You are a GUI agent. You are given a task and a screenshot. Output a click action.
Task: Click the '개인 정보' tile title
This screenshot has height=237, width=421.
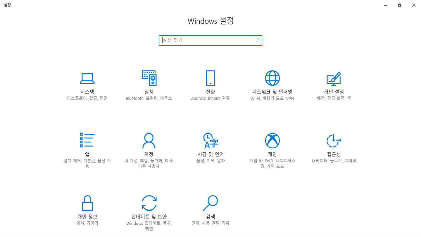87,217
